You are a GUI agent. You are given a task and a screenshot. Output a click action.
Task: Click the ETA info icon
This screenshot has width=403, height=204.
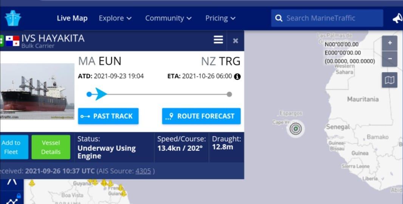coord(237,77)
